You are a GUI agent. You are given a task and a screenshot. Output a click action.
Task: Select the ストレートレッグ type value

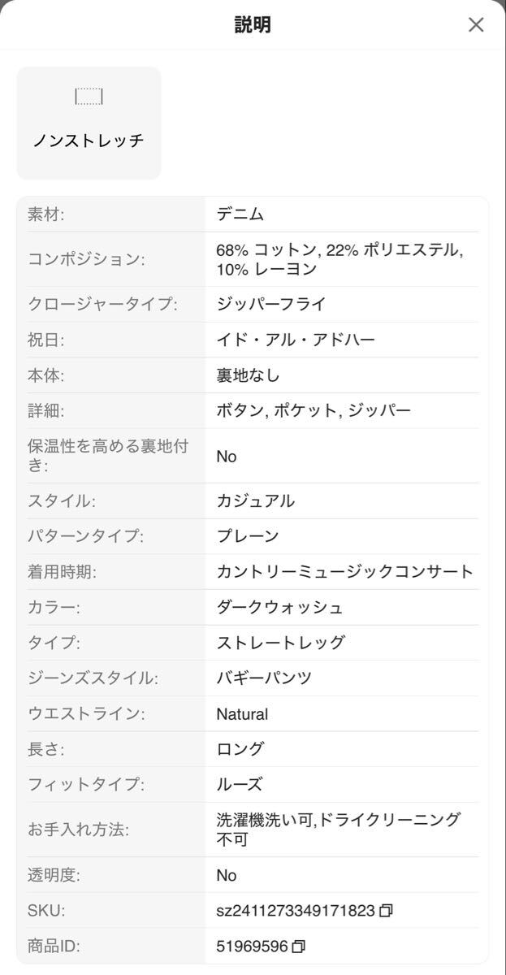click(x=280, y=643)
